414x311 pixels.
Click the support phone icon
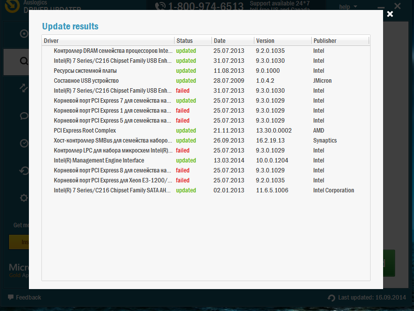[x=160, y=6]
